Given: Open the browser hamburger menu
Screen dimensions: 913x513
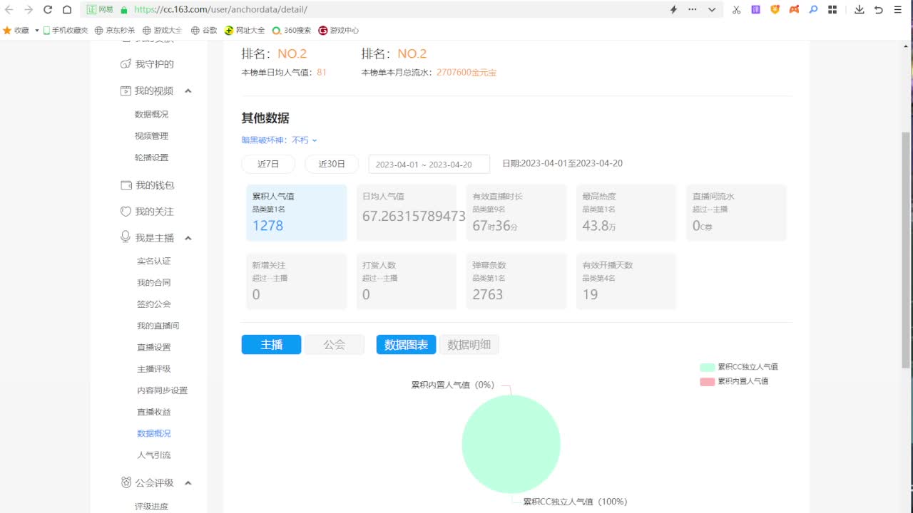Looking at the screenshot, I should [898, 9].
